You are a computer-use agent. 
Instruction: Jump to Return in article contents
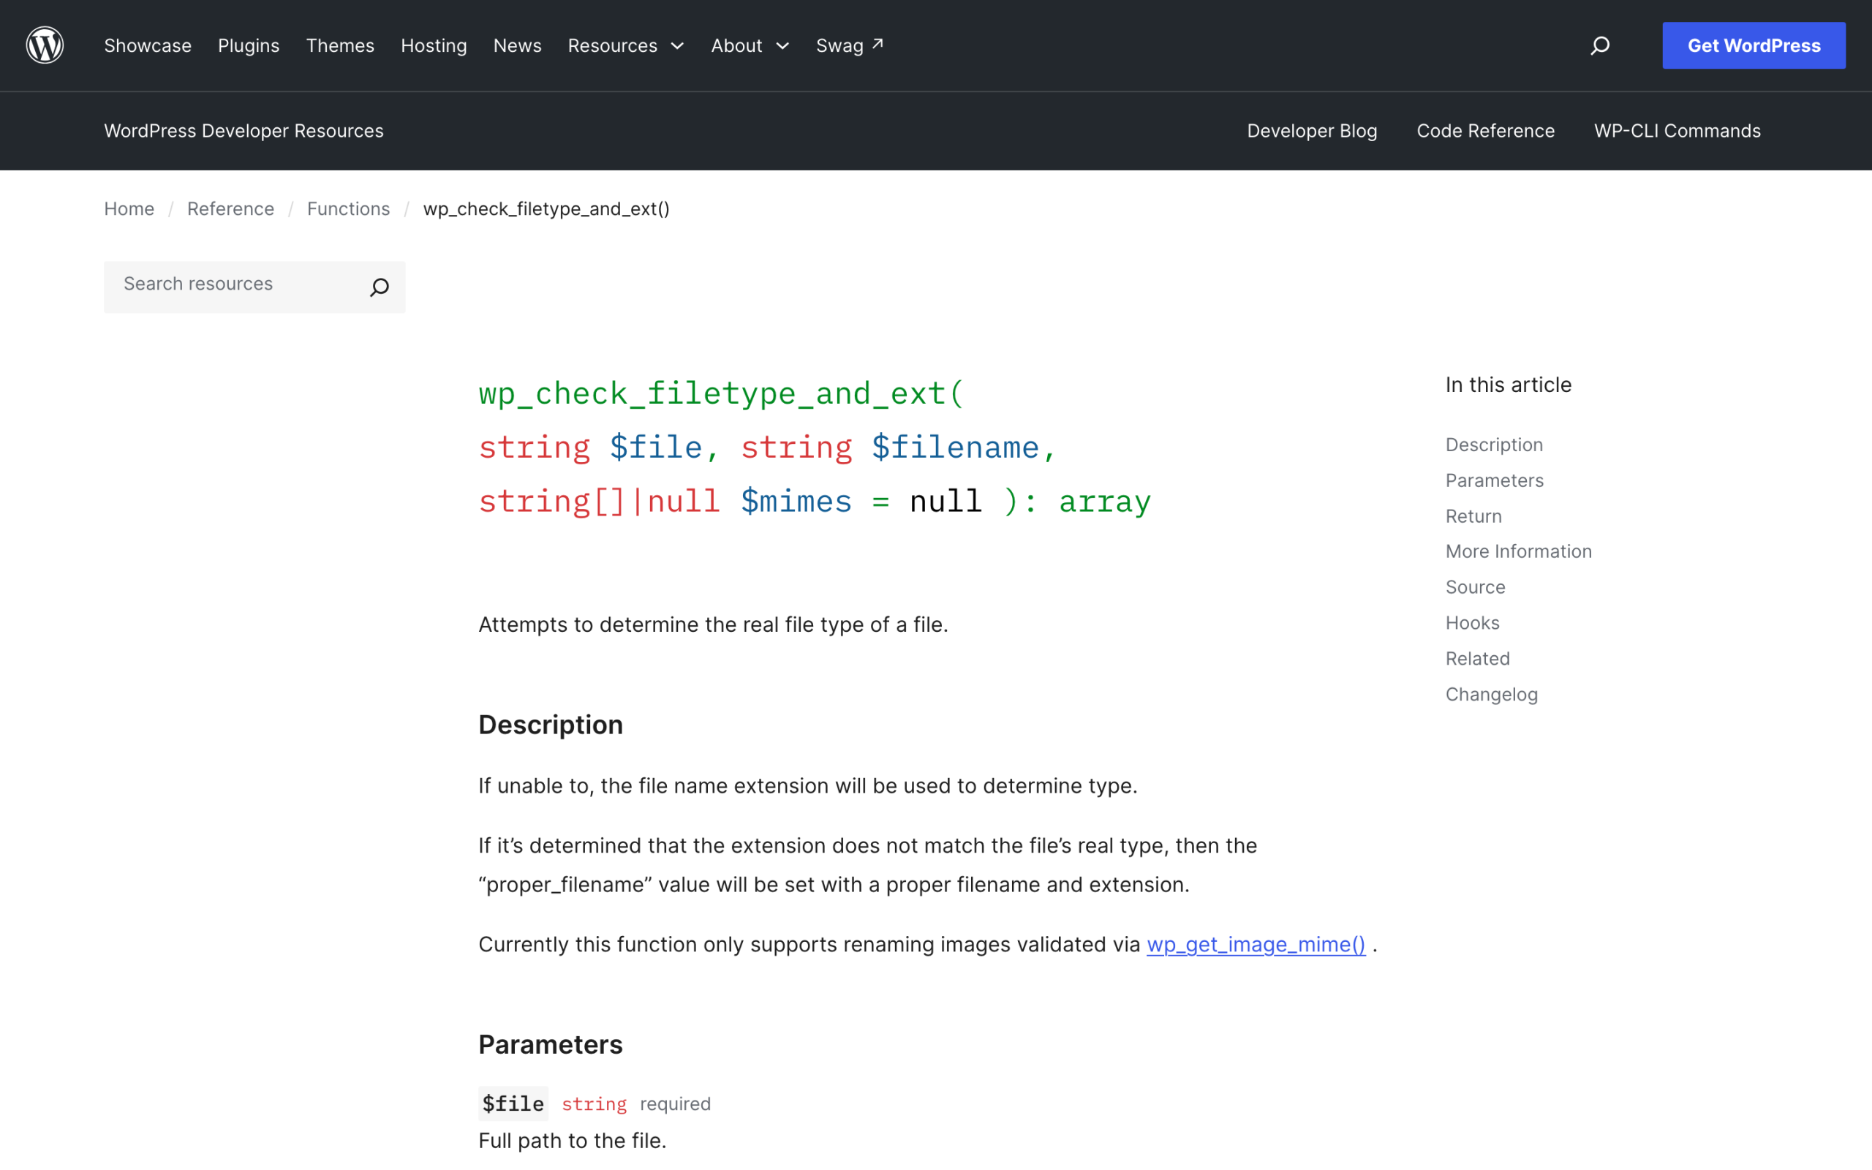click(x=1473, y=516)
